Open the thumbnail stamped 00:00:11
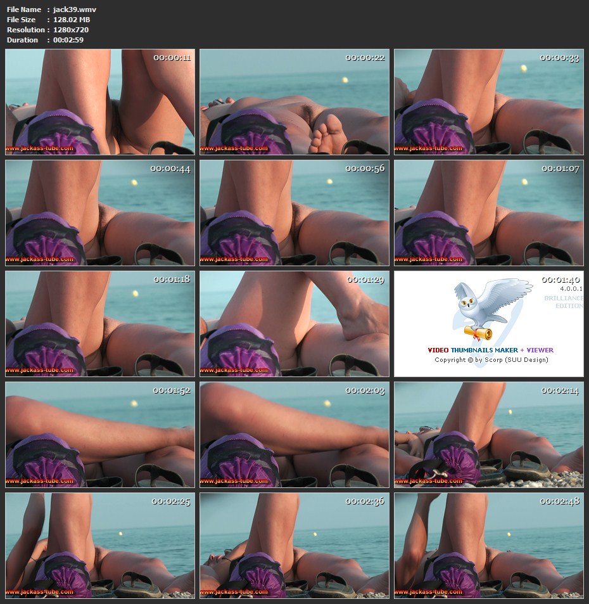589x604 pixels. tap(100, 102)
